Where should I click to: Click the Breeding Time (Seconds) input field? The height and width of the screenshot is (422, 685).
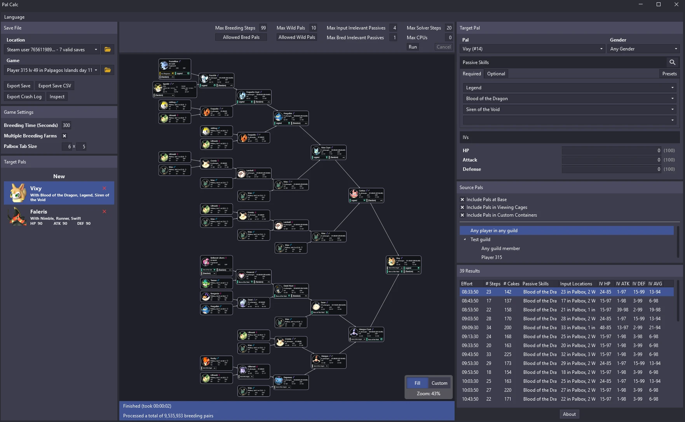tap(66, 125)
